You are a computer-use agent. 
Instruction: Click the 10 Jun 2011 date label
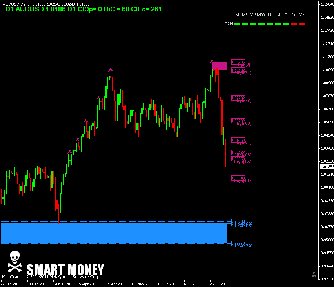[168, 284]
